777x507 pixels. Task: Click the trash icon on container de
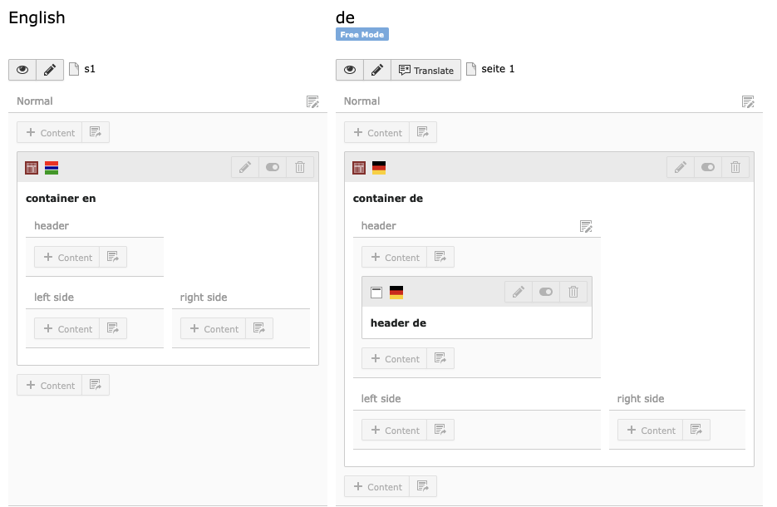coord(735,167)
